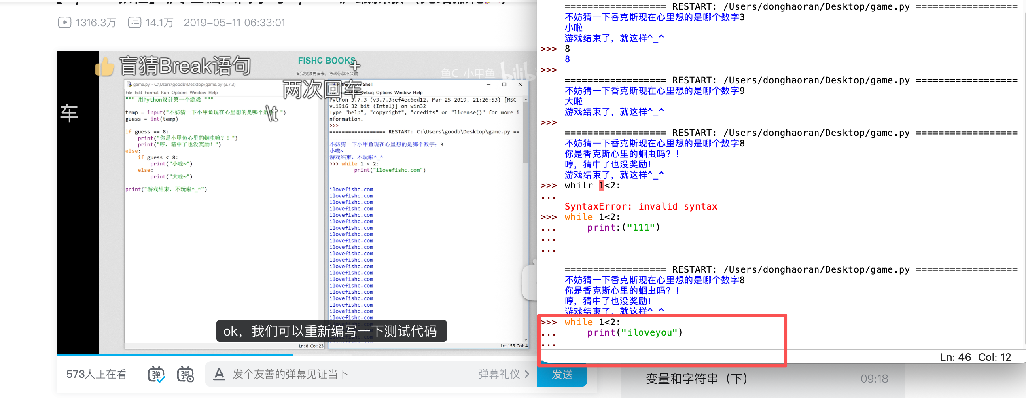Click the 573人正在看 viewer count
Screen dimensions: 1026x398
(x=96, y=374)
